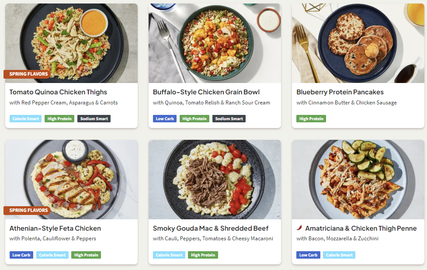Viewport: 427px width, 270px height.
Task: Select Amatriciana & Chicken Thigh Penne title
Action: [361, 228]
